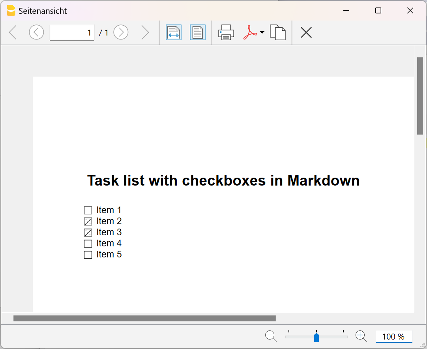The height and width of the screenshot is (349, 427).
Task: Open the PDF export options dropdown
Action: point(262,32)
